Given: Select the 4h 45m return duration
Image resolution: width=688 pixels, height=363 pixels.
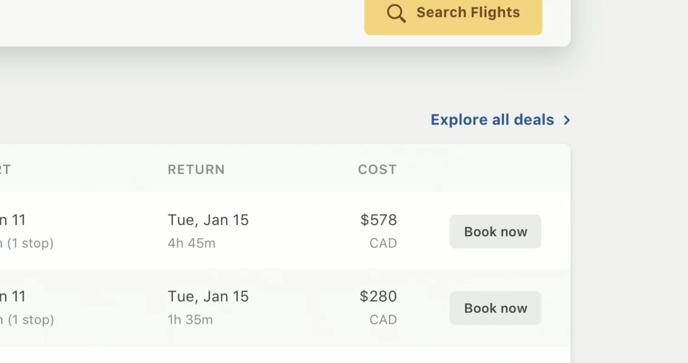Looking at the screenshot, I should coord(191,243).
